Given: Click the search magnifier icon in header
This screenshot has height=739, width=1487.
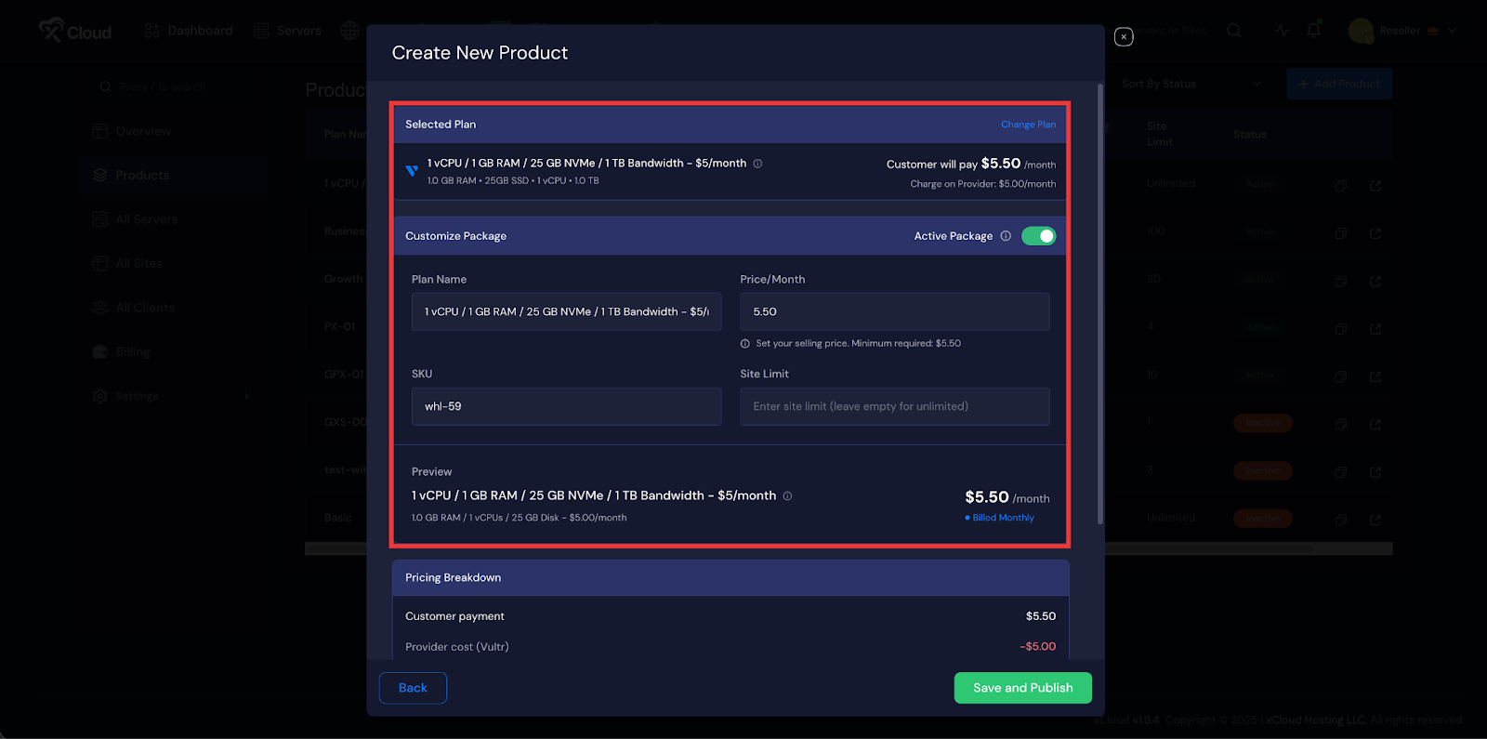Looking at the screenshot, I should [1233, 31].
